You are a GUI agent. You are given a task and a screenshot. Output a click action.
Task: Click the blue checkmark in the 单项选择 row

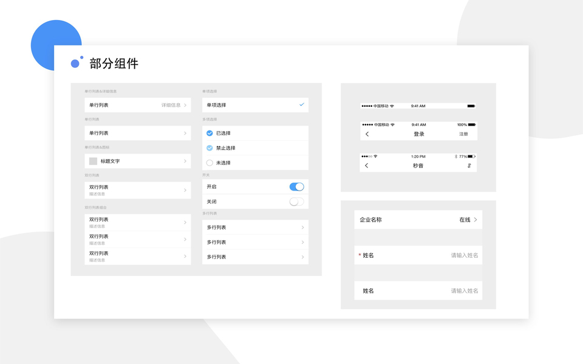click(302, 105)
